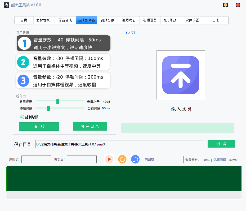This screenshot has height=211, width=246.
Task: Click the 打开目录 button
Action: pyautogui.click(x=90, y=126)
